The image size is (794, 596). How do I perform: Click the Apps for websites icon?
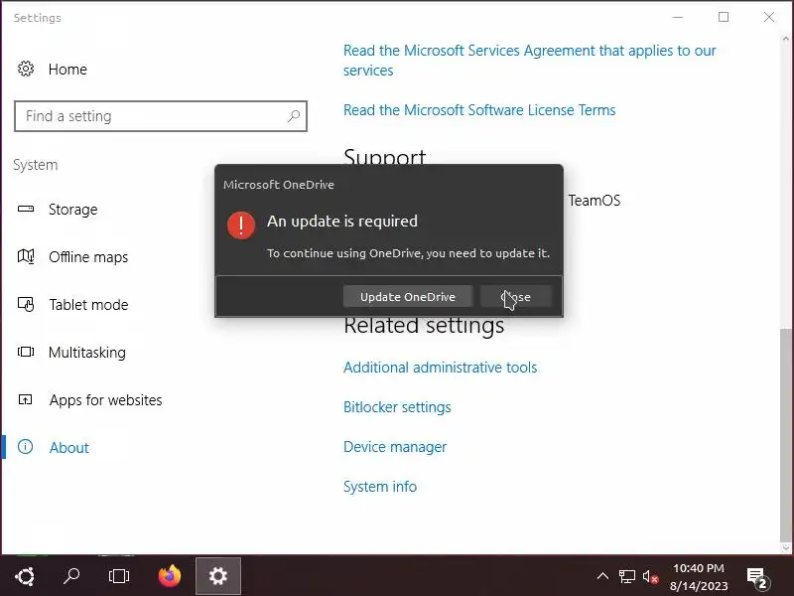[x=26, y=399]
